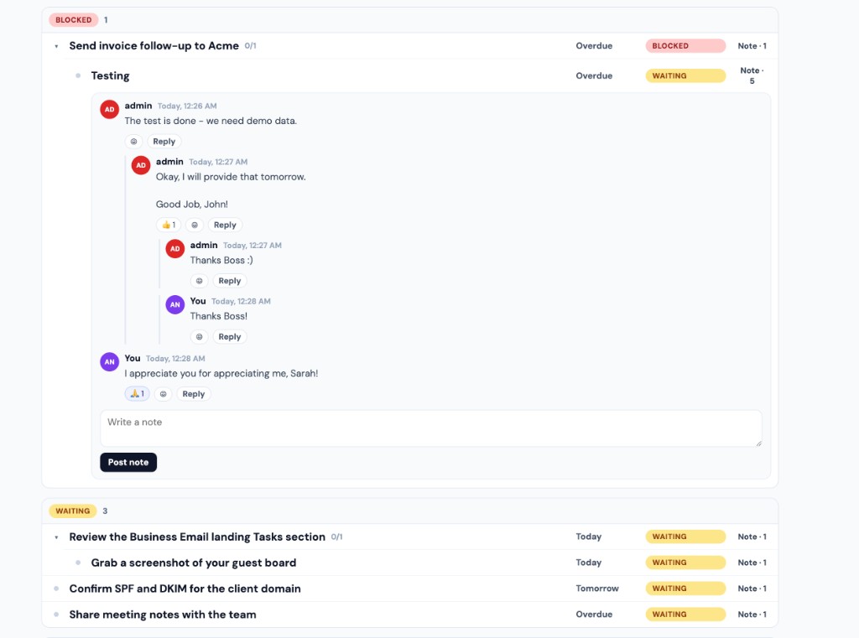
Task: Open WAITING status of Grab a screenshot subtask
Action: coord(685,563)
